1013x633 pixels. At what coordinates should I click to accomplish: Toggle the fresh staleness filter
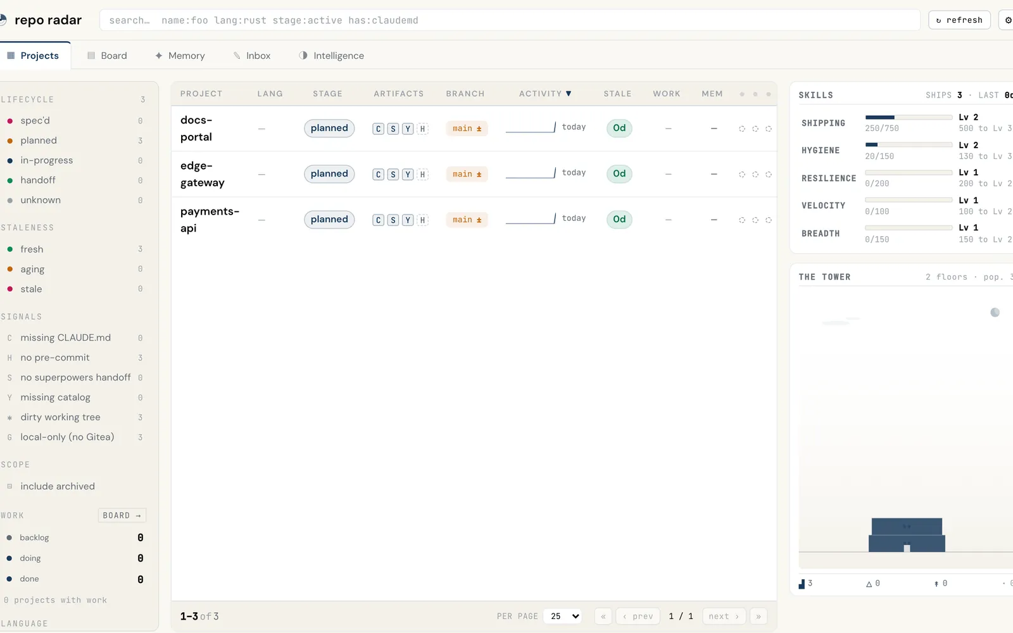point(75,249)
